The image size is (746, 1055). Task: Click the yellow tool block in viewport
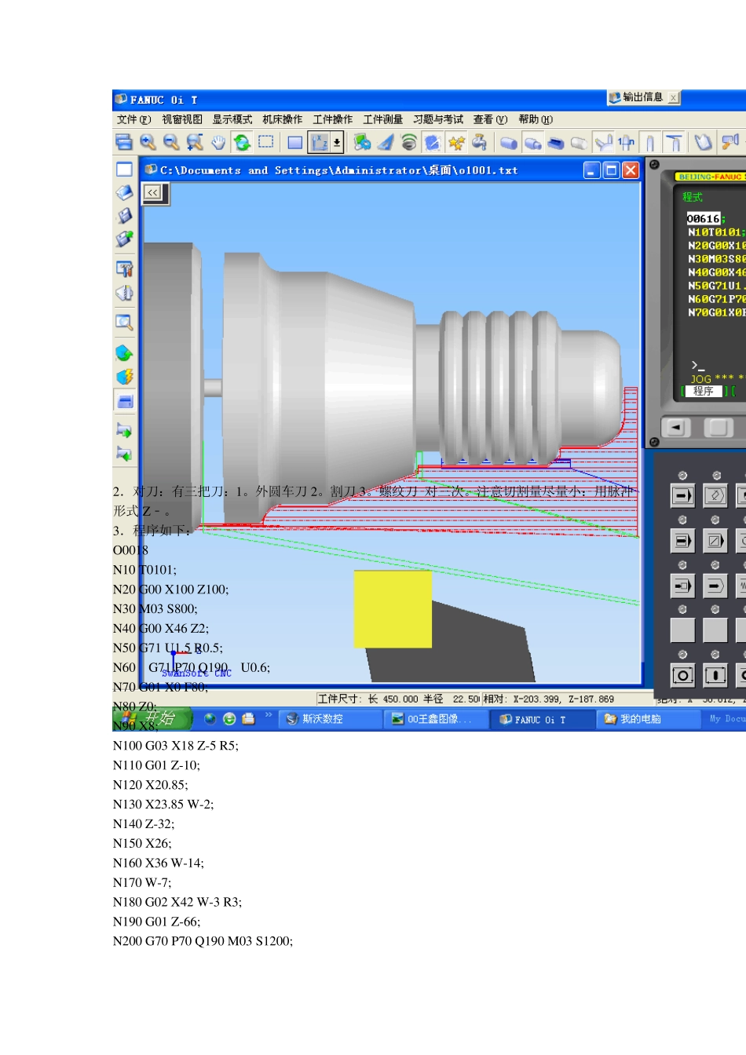[393, 608]
